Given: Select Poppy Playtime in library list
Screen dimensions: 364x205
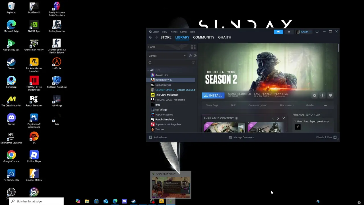Looking at the screenshot, I should [x=171, y=114].
